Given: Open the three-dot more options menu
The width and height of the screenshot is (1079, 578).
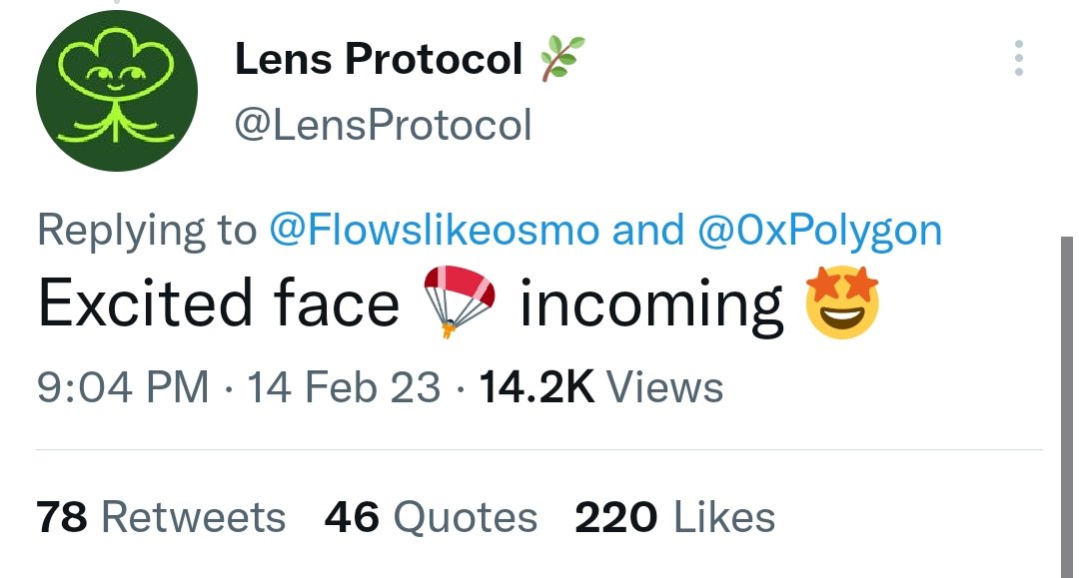Looking at the screenshot, I should (1018, 59).
